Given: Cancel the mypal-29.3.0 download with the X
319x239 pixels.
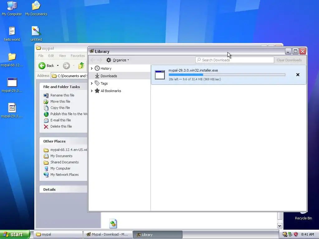Looking at the screenshot, I should point(298,75).
